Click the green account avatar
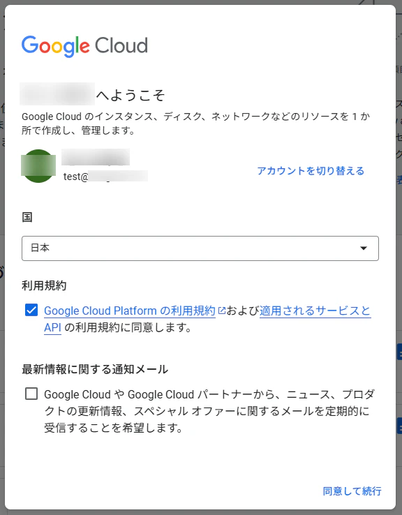This screenshot has width=402, height=515. (38, 166)
